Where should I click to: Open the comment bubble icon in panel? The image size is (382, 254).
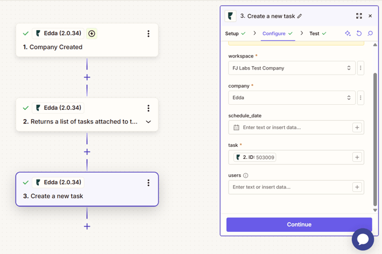tap(370, 34)
